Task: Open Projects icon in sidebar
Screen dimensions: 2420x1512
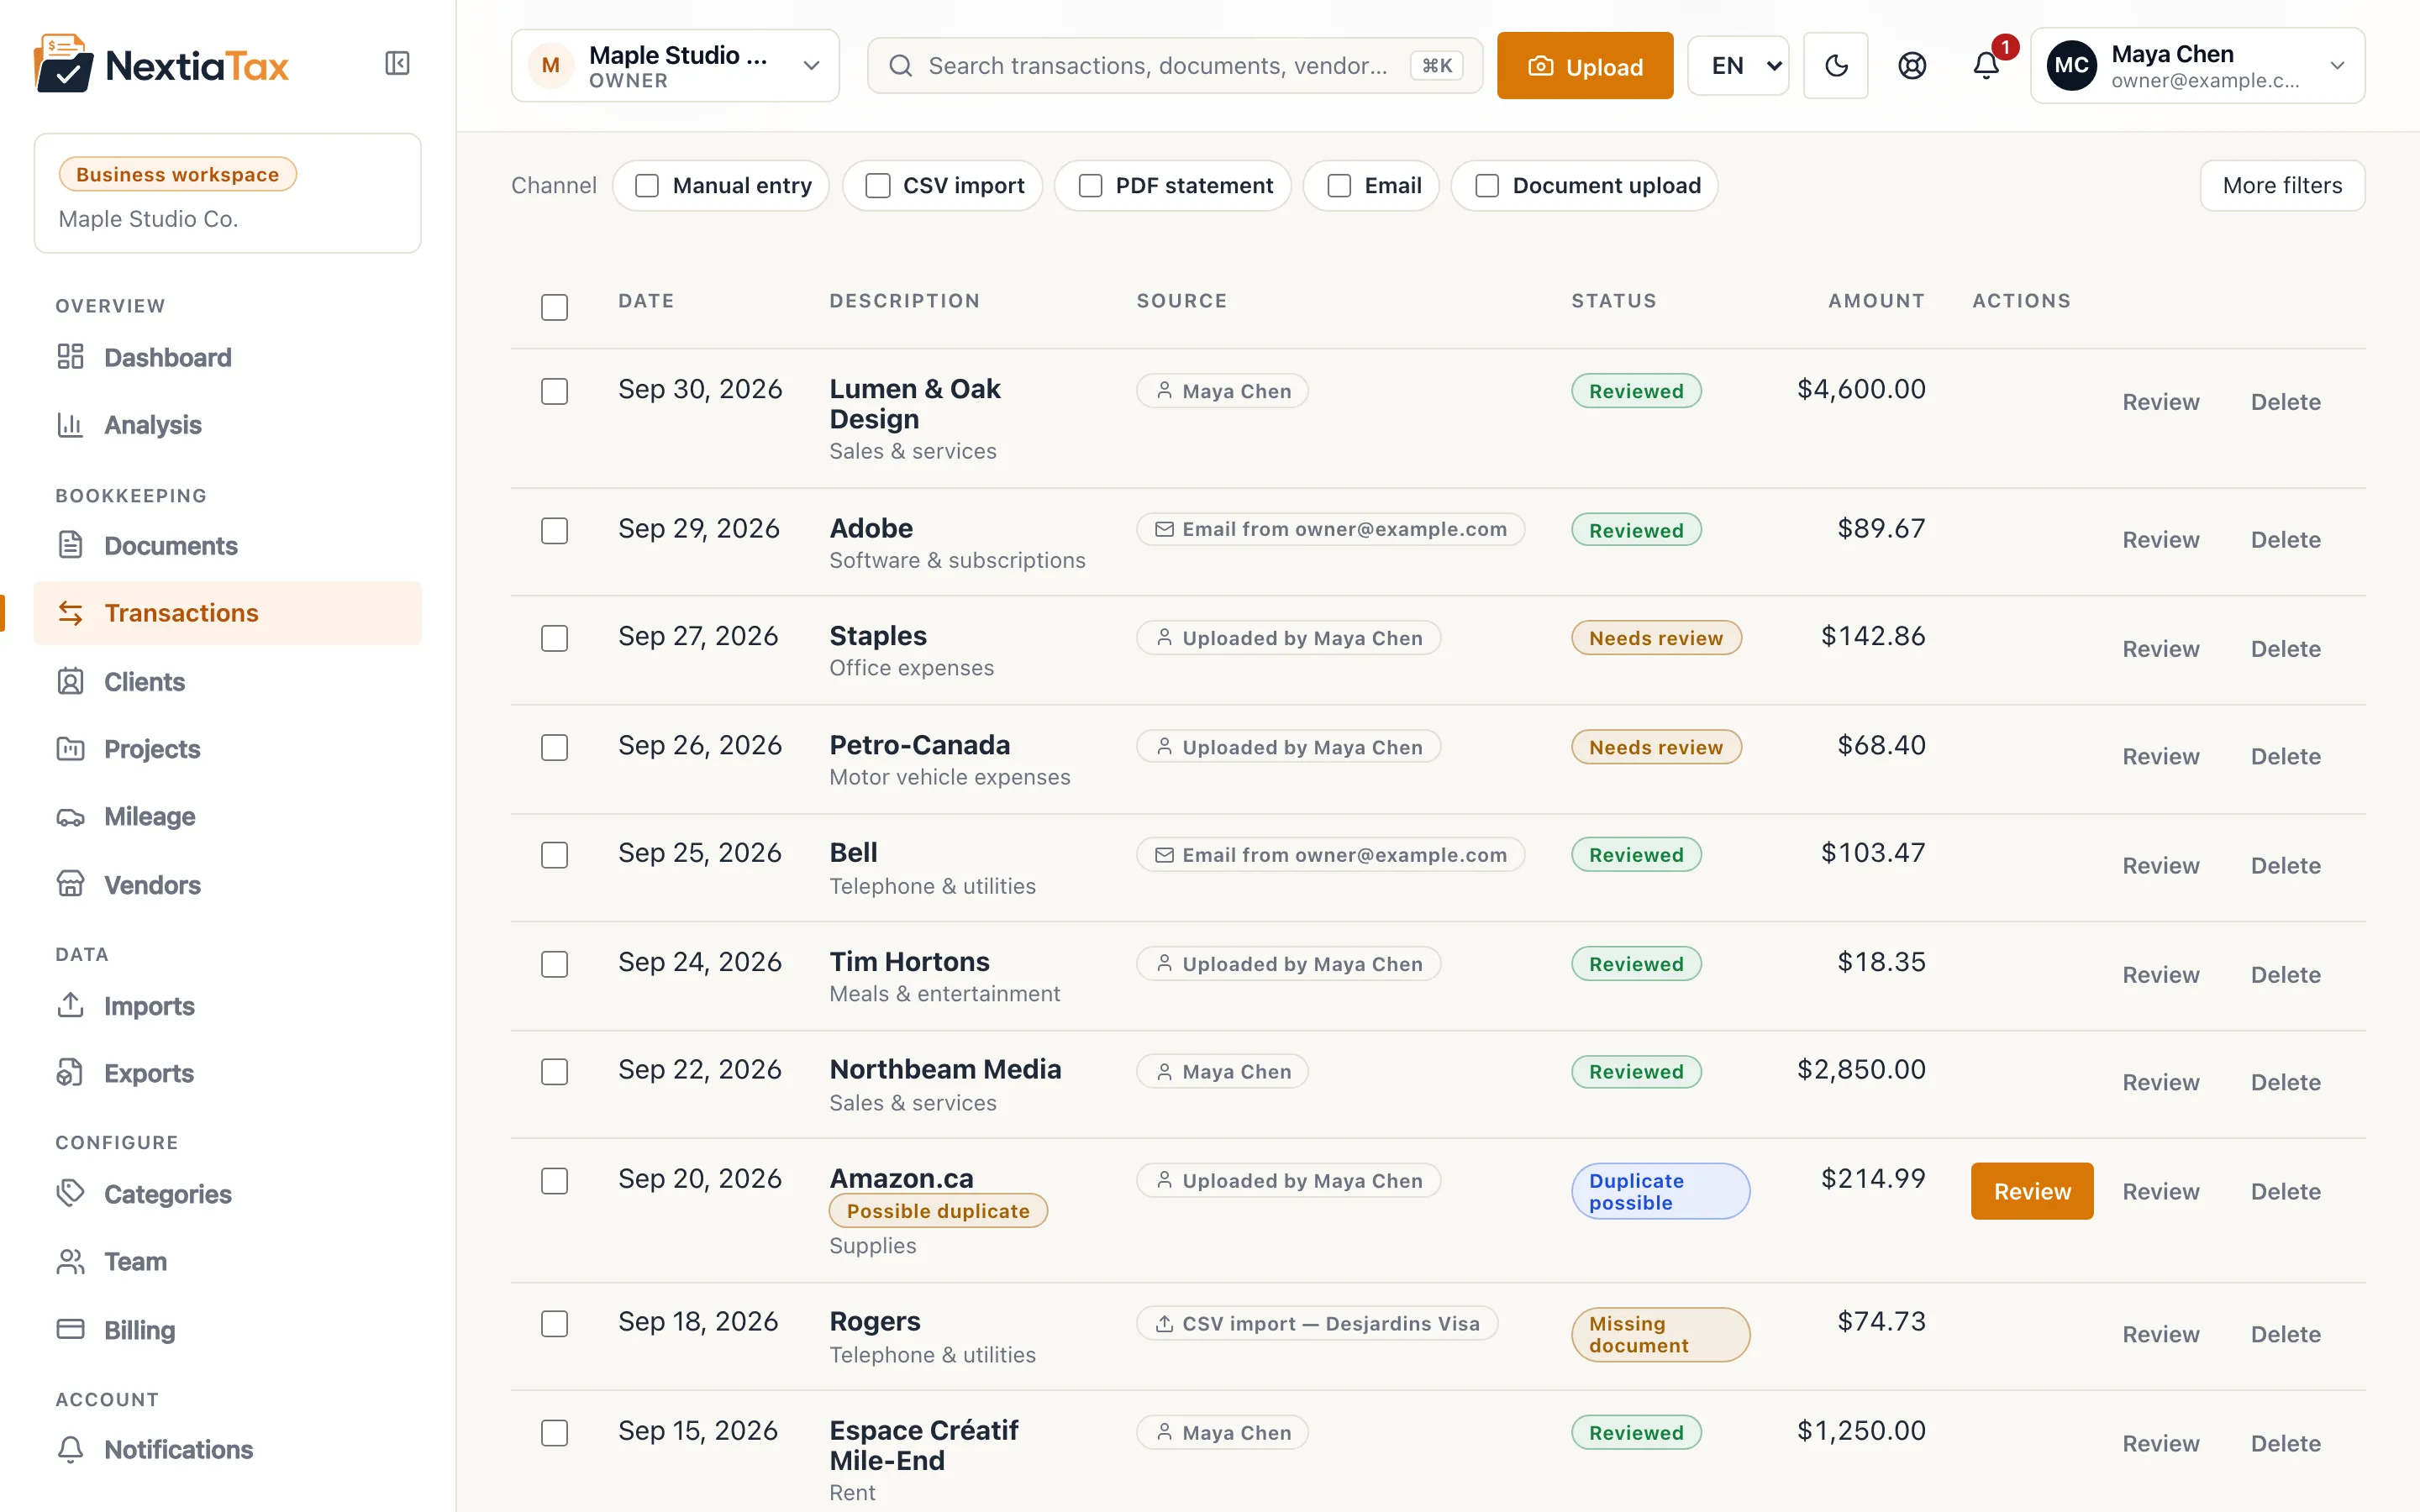Action: click(70, 749)
